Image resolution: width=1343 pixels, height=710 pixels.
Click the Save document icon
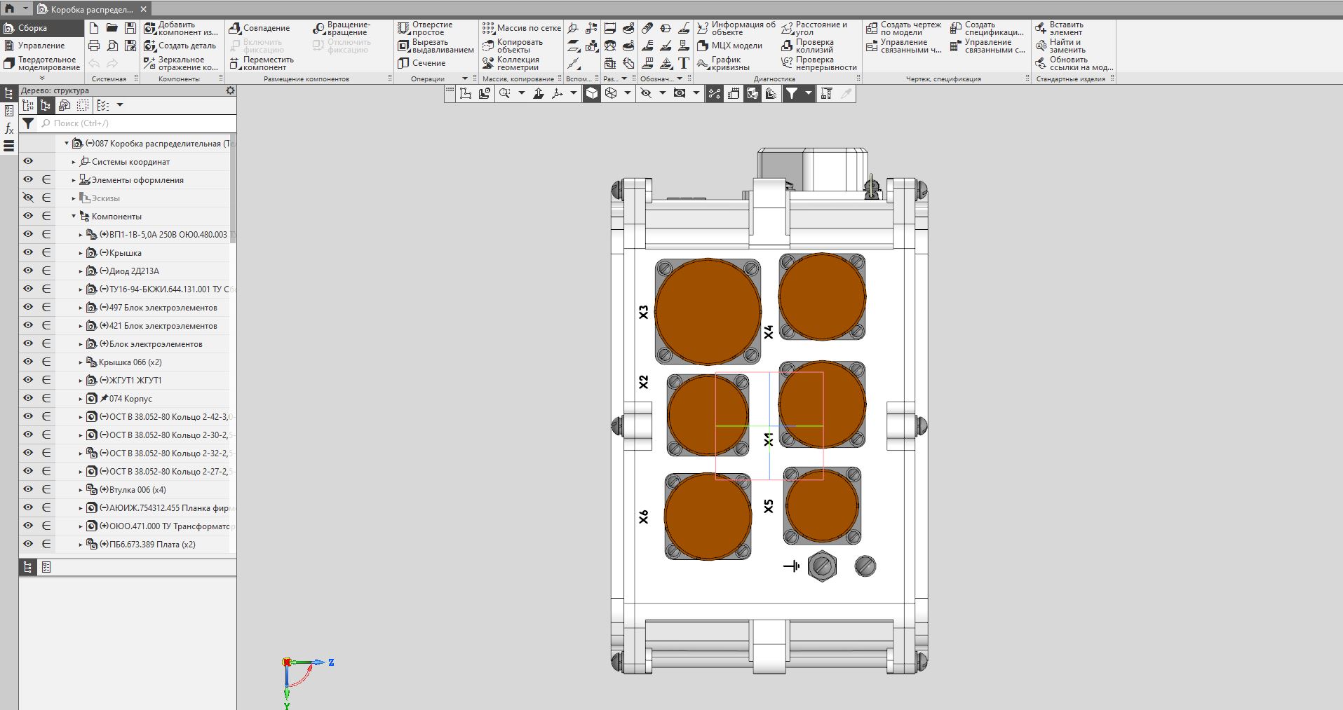(x=130, y=28)
